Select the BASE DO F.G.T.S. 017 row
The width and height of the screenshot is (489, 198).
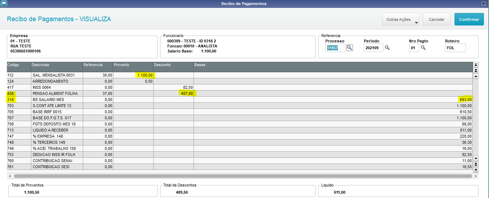coord(240,118)
